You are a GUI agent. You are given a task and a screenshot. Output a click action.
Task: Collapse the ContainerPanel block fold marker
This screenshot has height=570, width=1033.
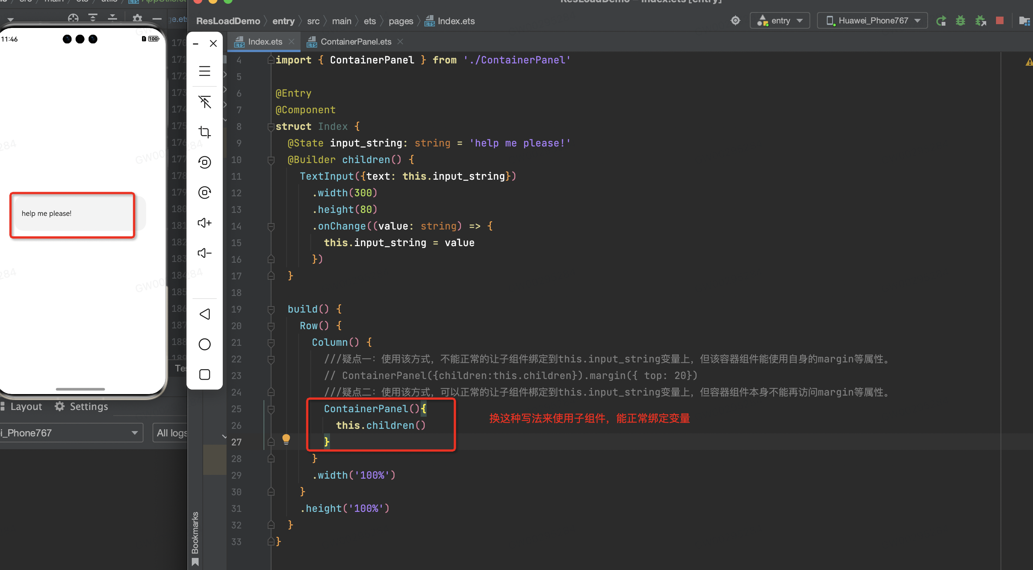pyautogui.click(x=271, y=409)
